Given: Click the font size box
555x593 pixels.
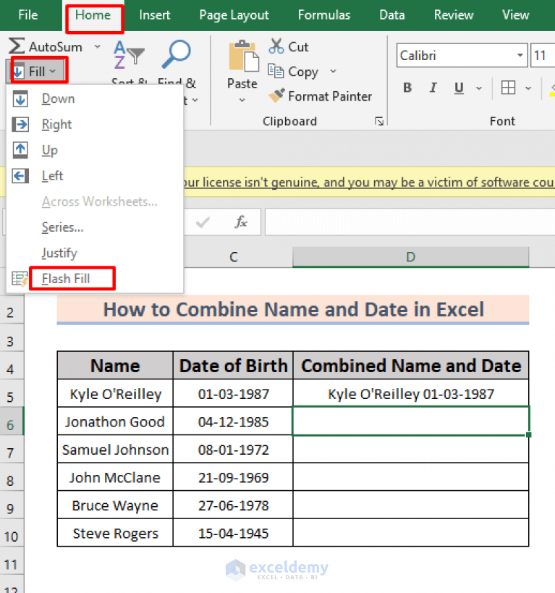Looking at the screenshot, I should click(x=543, y=55).
